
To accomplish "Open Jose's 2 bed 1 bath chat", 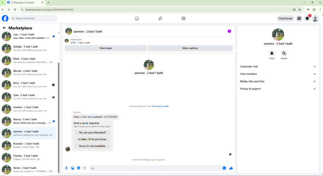I will click(x=28, y=36).
